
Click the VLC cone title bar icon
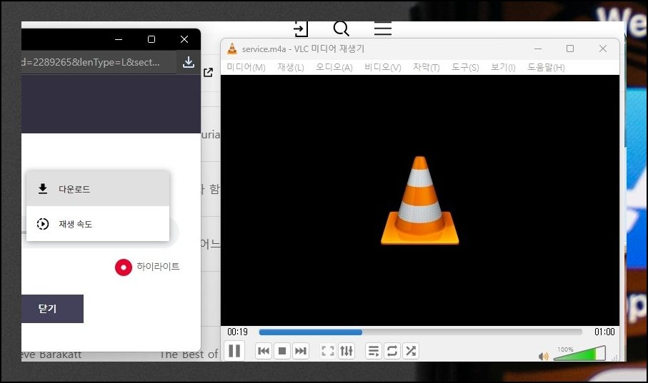(x=232, y=48)
